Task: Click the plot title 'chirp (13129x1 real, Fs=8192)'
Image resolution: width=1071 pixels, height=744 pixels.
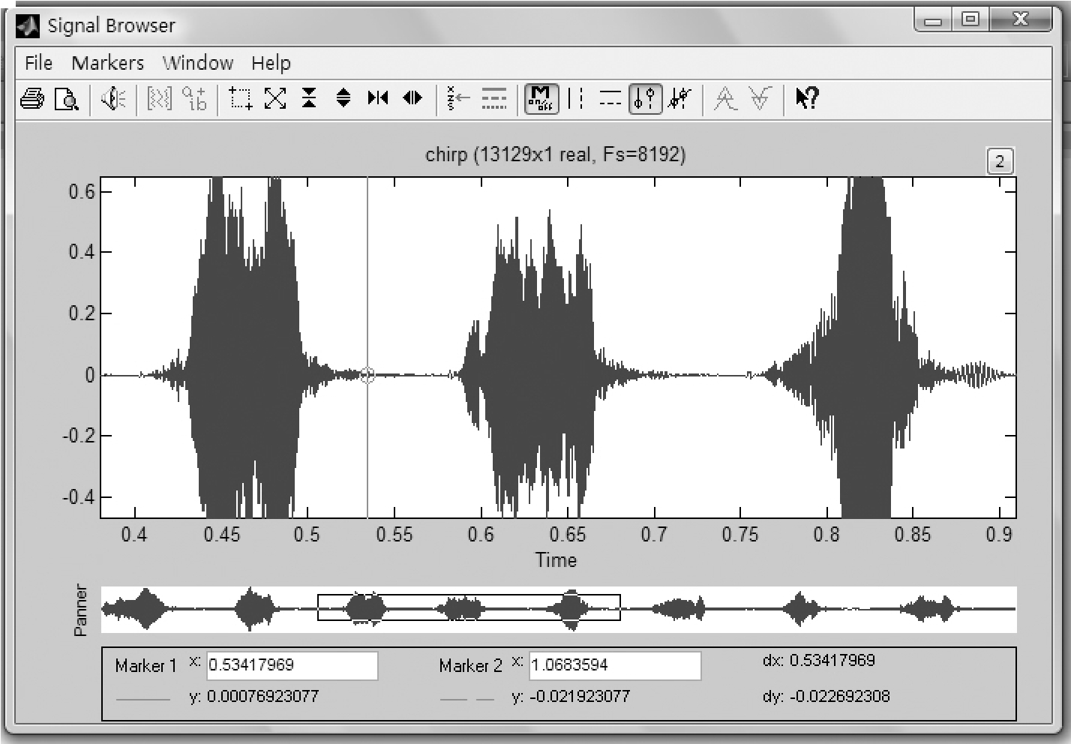Action: point(555,155)
